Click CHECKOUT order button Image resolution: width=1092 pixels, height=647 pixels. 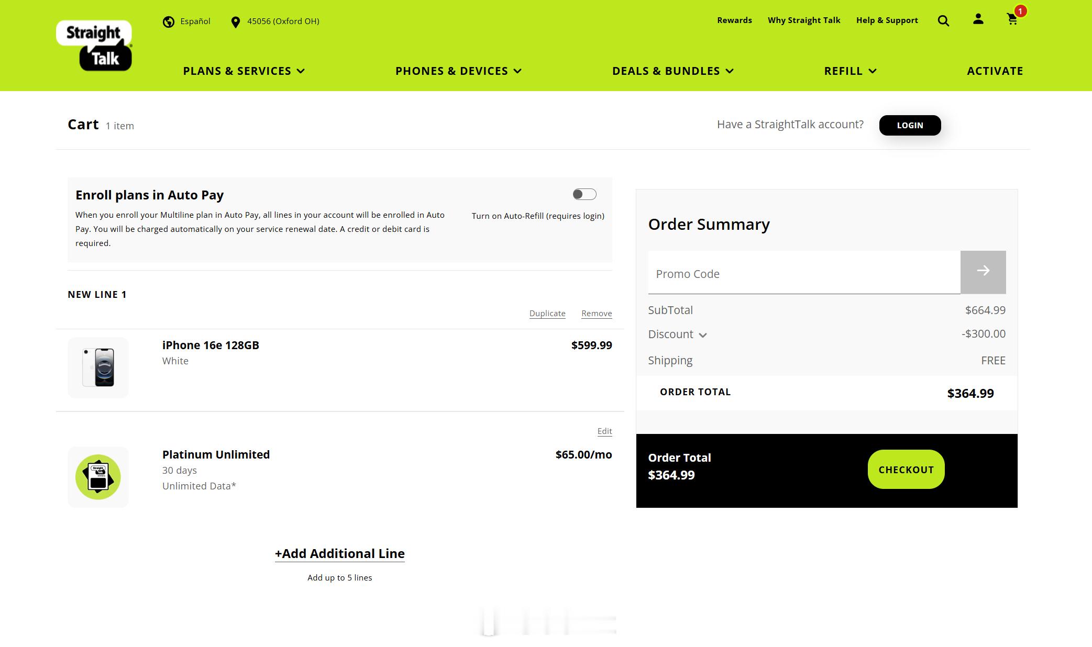pos(906,469)
